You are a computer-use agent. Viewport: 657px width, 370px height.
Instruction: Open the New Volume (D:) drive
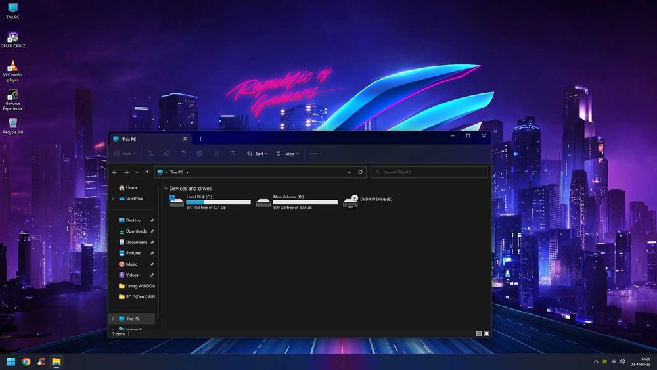point(297,202)
